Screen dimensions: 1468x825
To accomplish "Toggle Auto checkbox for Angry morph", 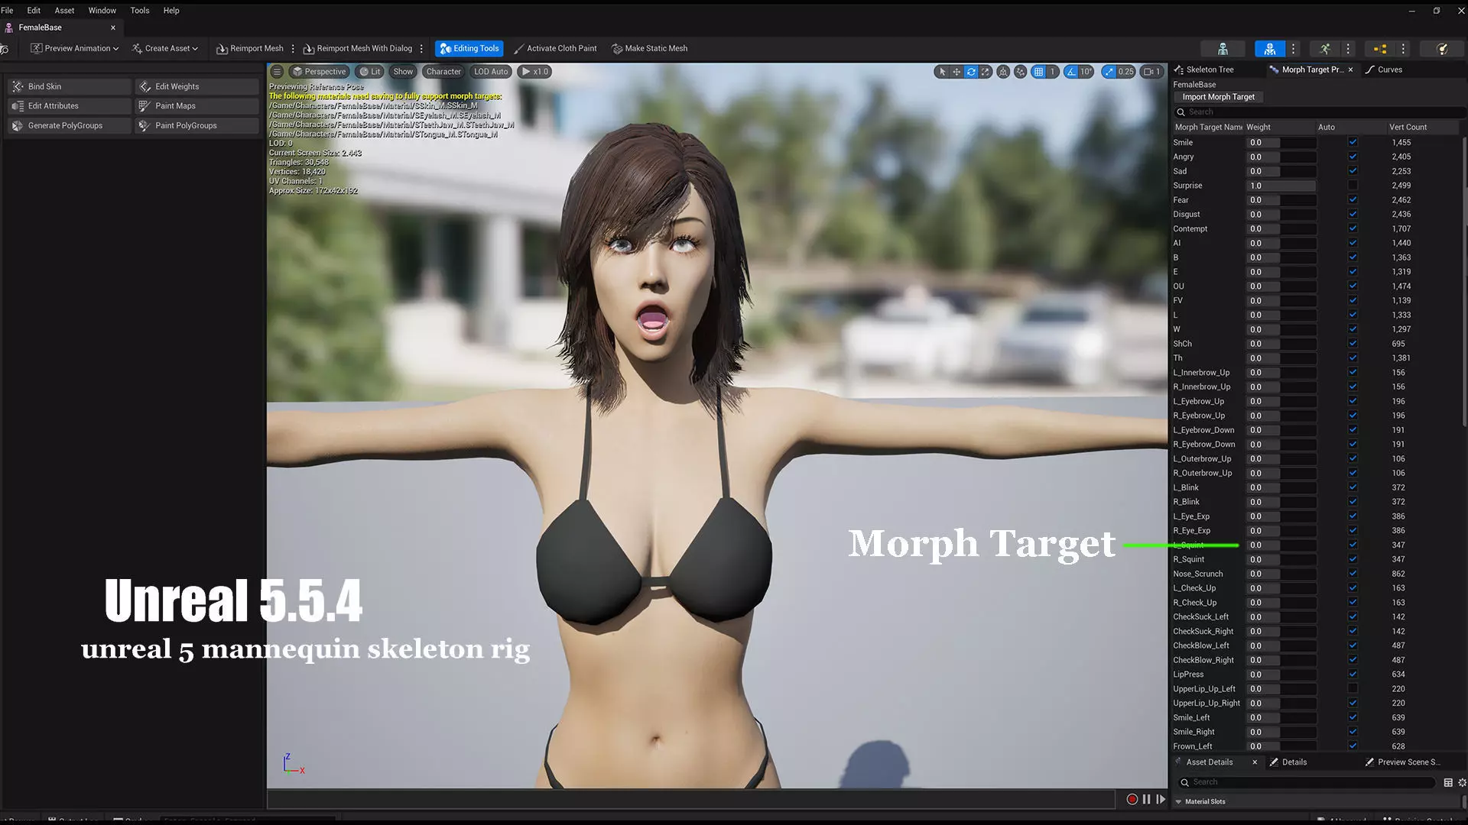I will 1353,157.
